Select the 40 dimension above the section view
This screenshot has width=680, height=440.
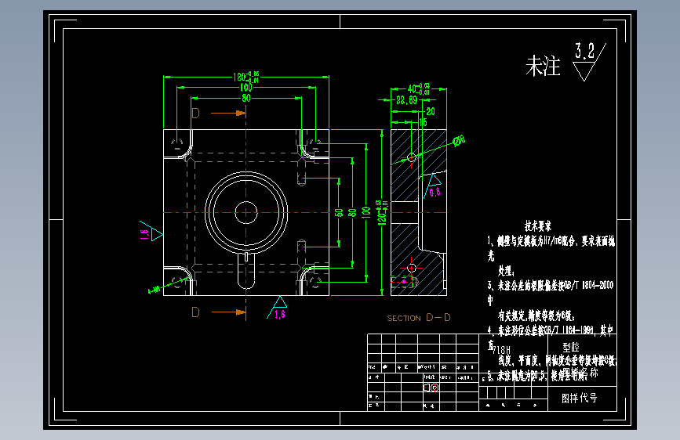coord(419,89)
